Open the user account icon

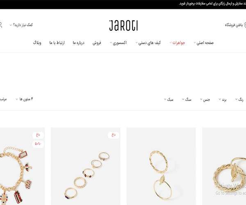(x=1, y=25)
